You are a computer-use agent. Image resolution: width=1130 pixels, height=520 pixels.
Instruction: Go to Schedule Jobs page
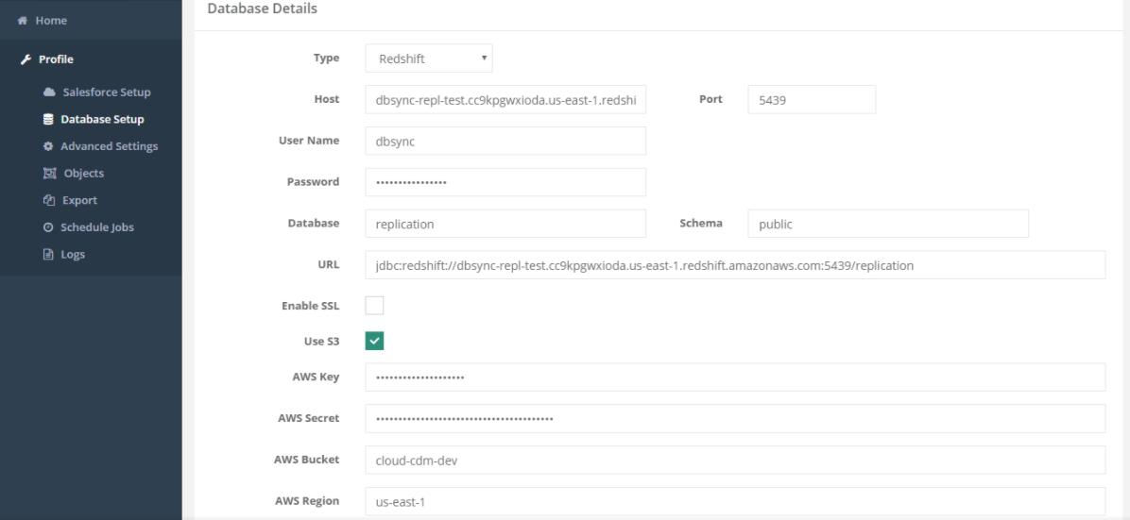click(96, 227)
